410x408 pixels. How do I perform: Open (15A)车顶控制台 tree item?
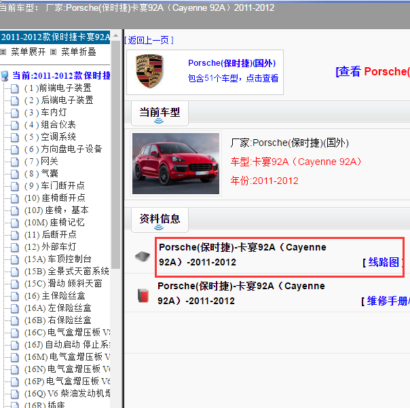pos(58,259)
